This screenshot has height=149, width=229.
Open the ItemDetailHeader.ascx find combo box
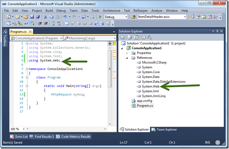185,17
